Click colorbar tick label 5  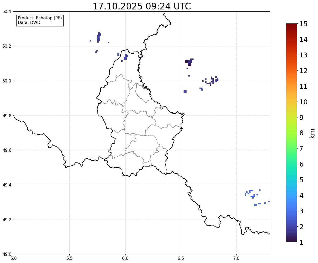click(302, 180)
